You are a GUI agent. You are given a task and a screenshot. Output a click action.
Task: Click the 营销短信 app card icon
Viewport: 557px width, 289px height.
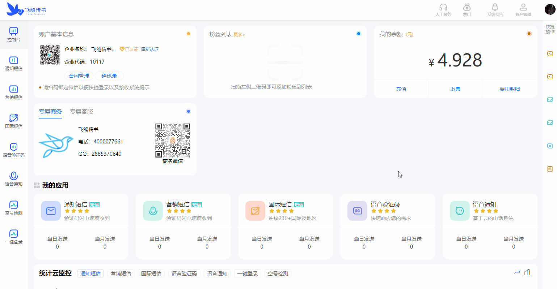[x=153, y=211]
